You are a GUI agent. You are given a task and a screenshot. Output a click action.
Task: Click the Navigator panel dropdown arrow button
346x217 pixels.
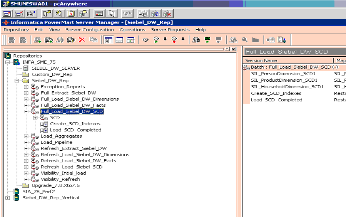click(227, 49)
